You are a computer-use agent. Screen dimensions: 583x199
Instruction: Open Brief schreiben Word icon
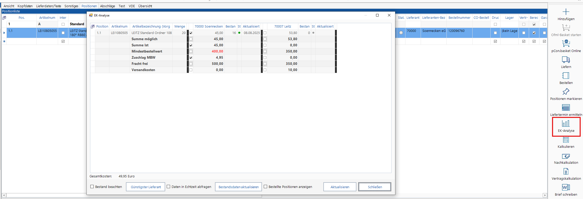(x=566, y=187)
